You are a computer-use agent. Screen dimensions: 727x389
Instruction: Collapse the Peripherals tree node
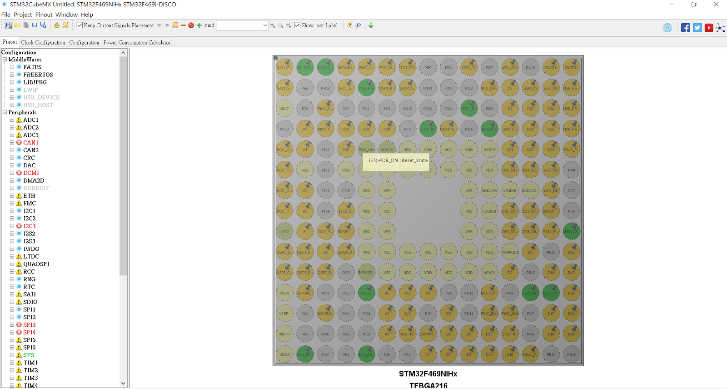click(x=5, y=112)
